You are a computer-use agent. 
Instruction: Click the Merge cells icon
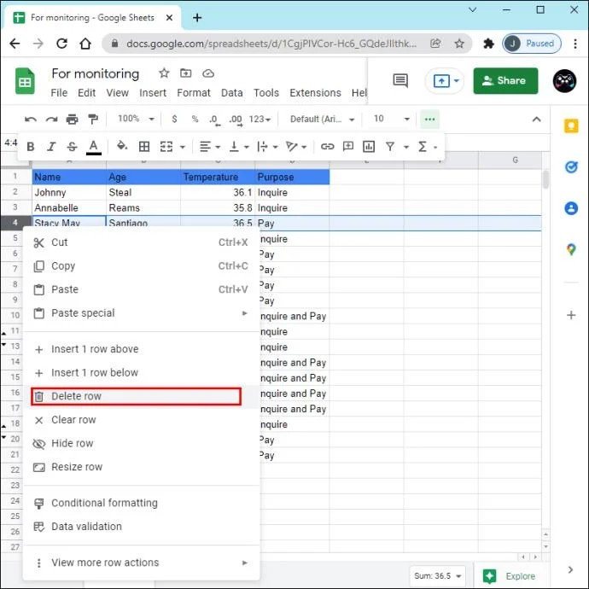point(166,147)
